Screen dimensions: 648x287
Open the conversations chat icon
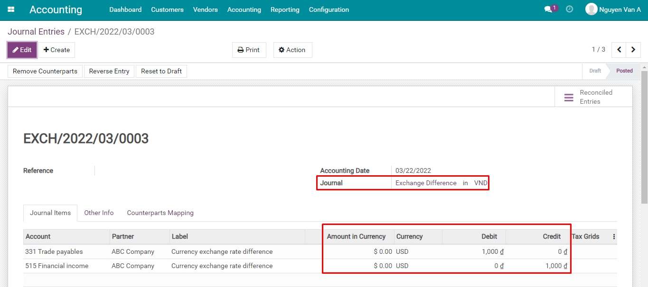pyautogui.click(x=548, y=9)
